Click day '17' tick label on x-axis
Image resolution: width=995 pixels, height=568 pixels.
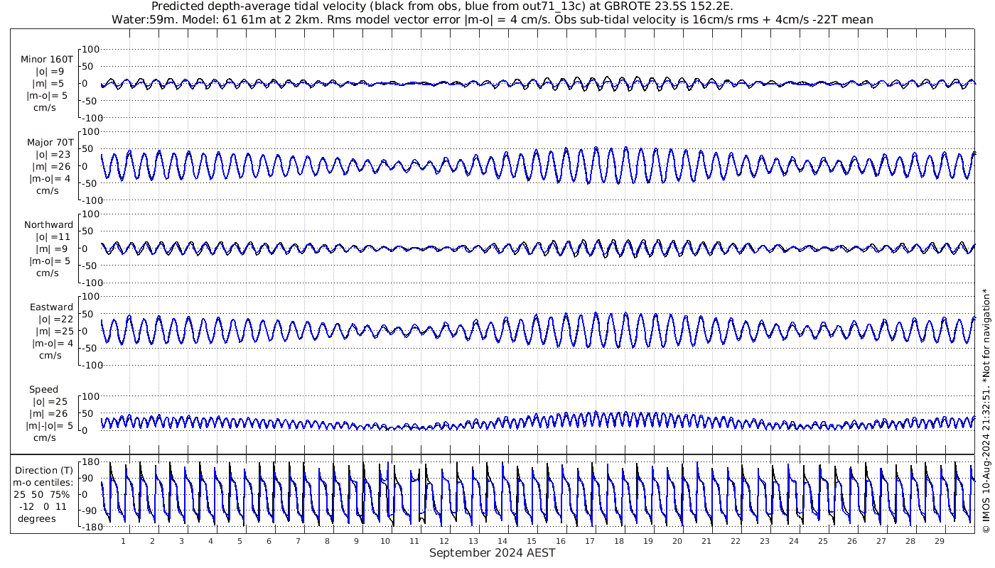point(589,540)
